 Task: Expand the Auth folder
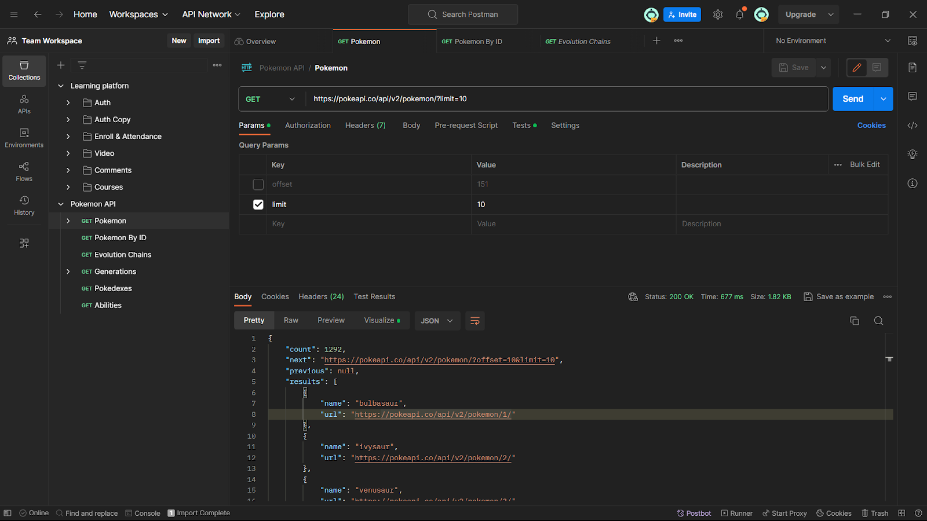(68, 102)
